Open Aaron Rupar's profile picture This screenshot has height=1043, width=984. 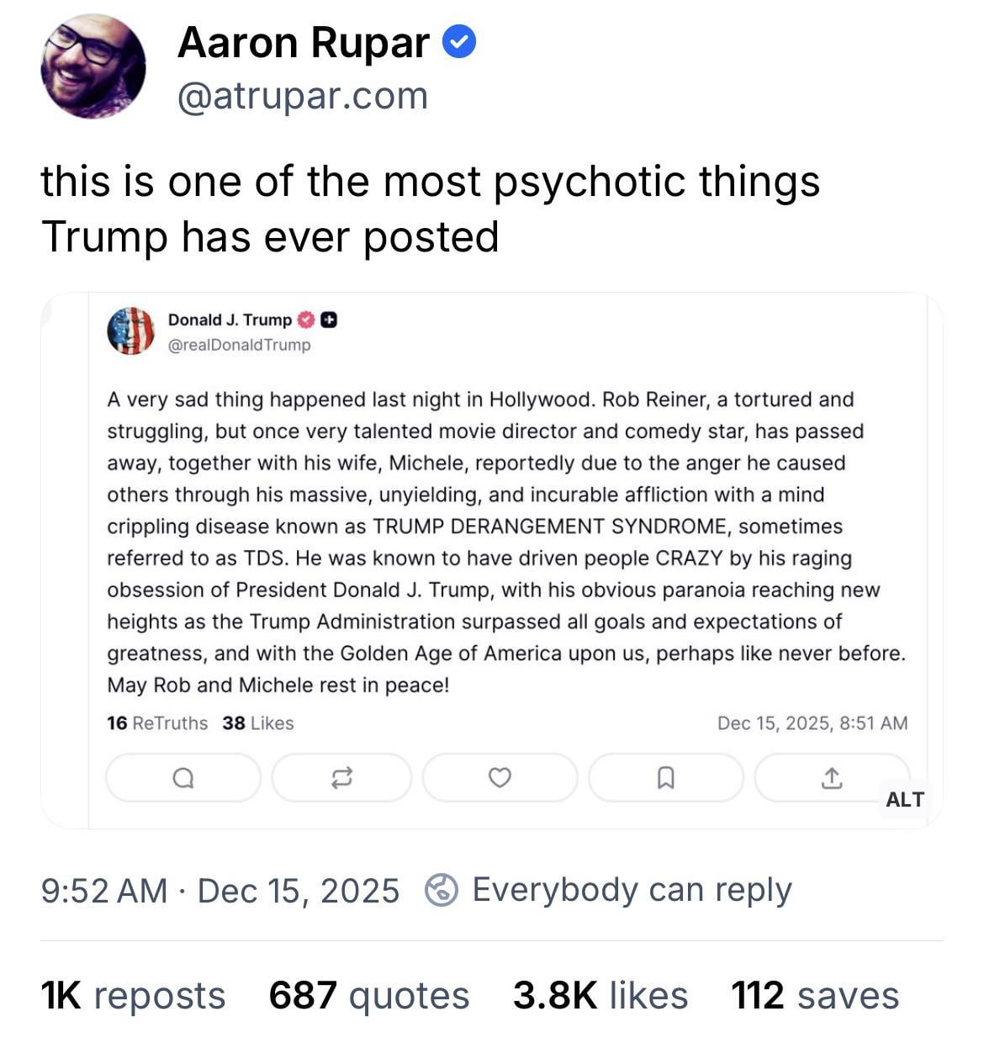93,66
